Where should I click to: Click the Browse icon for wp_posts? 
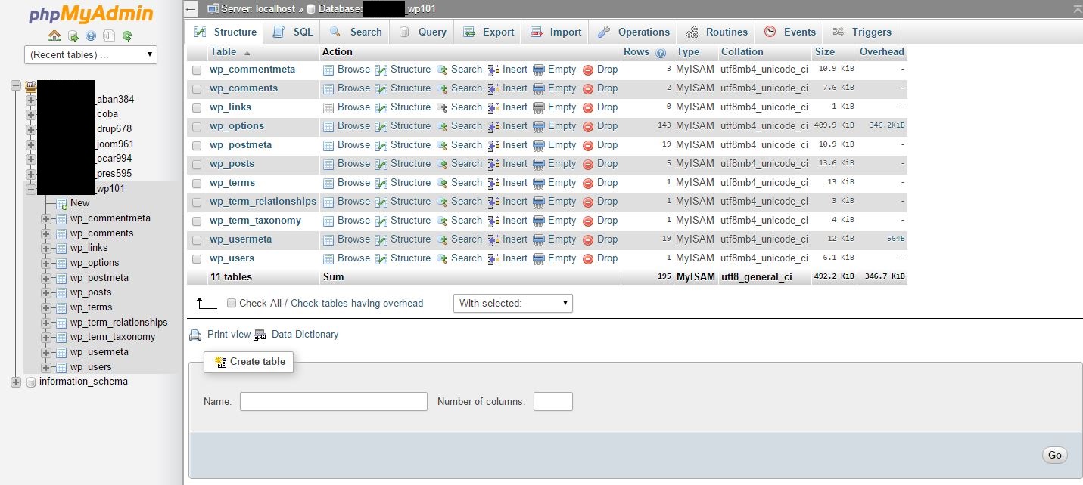point(328,164)
